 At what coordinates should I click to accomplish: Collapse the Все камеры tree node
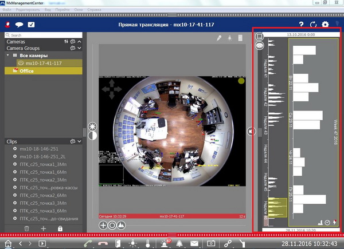click(8, 55)
